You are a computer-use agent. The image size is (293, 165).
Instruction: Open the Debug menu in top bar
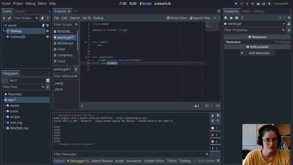tap(30, 3)
